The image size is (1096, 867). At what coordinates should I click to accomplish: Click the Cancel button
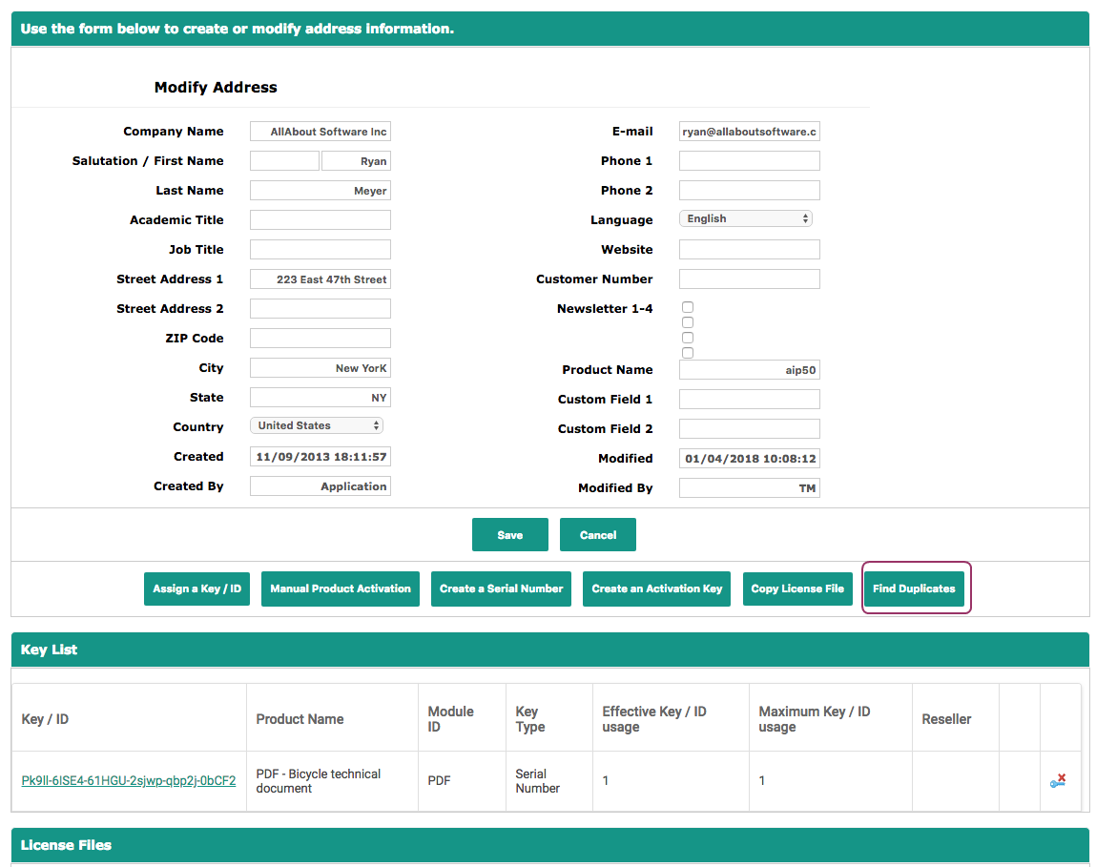pyautogui.click(x=597, y=535)
